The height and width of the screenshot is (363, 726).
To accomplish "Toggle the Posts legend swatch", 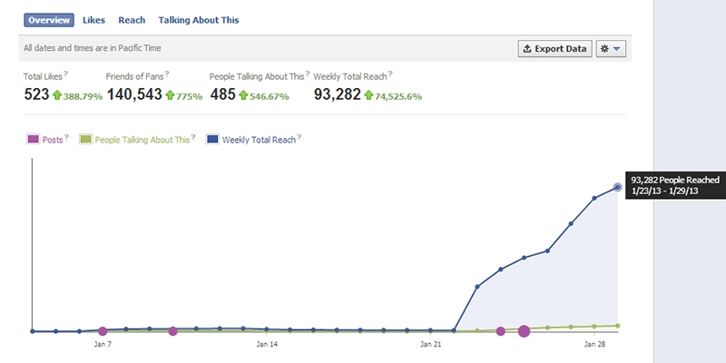I will click(x=34, y=140).
